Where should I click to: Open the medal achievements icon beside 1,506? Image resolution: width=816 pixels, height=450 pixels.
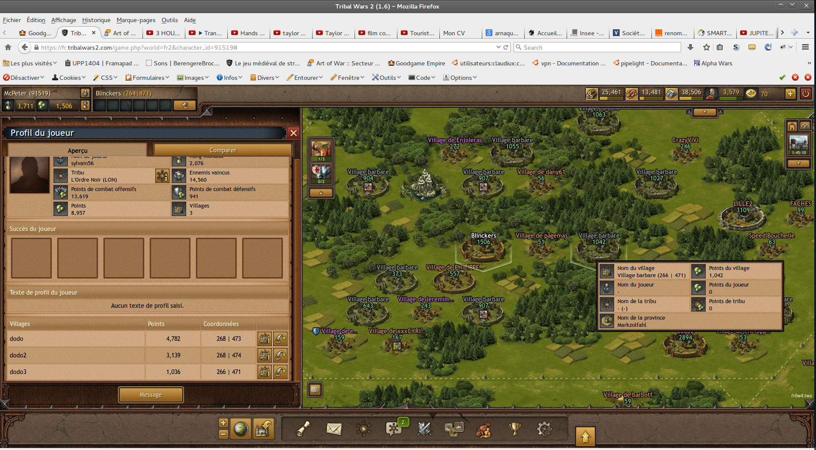85,105
